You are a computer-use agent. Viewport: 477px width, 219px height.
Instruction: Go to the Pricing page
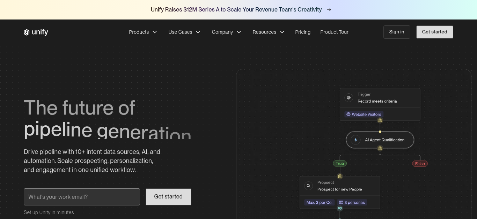click(x=303, y=32)
